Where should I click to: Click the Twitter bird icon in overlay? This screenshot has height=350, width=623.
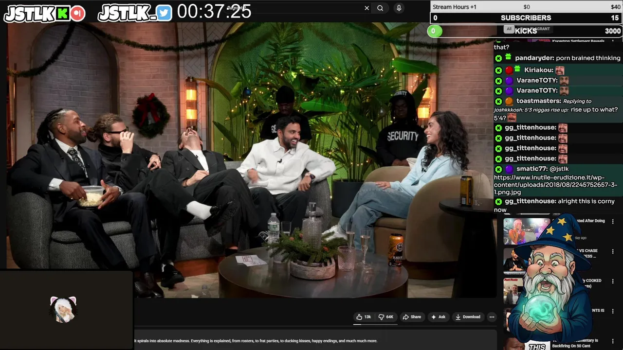point(164,13)
